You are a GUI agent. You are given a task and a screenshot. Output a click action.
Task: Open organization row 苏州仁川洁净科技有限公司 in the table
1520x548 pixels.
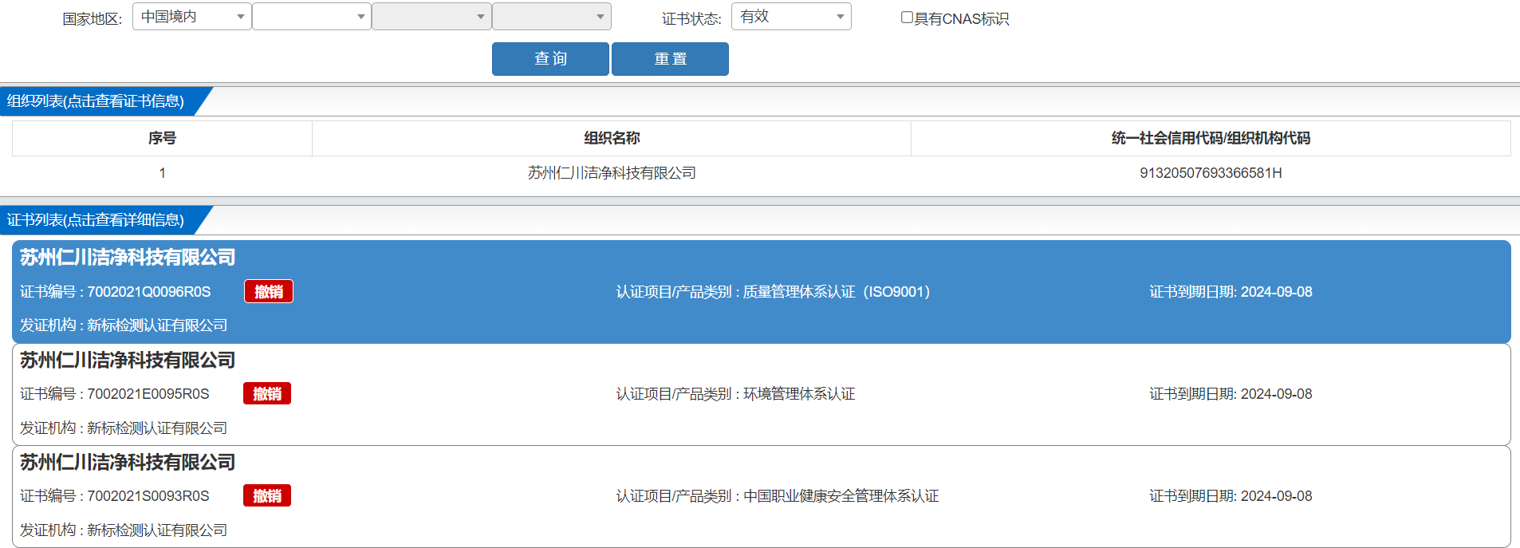tap(612, 173)
